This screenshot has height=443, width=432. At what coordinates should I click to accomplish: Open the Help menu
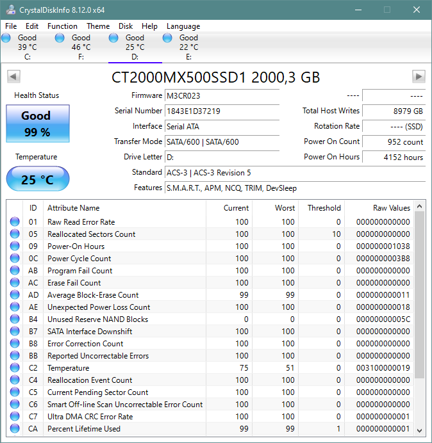pos(149,26)
